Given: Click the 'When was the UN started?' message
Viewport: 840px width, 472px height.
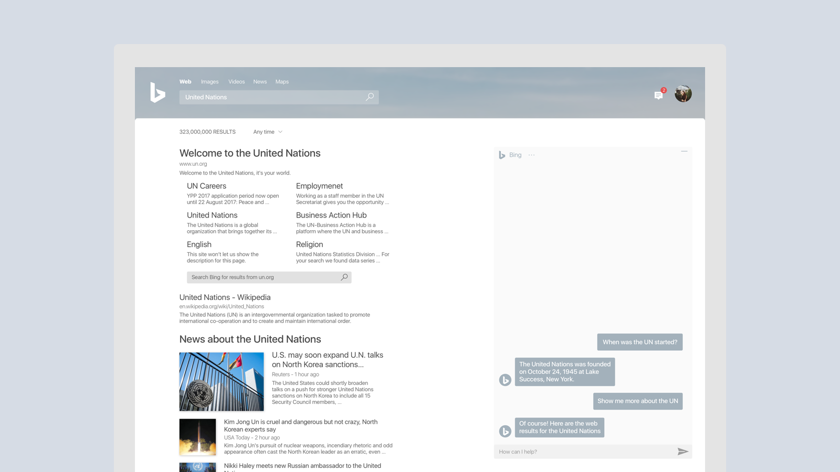Looking at the screenshot, I should click(x=639, y=342).
